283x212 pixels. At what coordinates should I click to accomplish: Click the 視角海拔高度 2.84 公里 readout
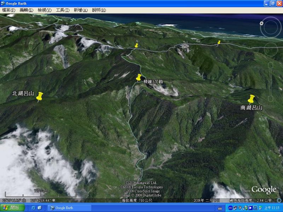click(251, 200)
